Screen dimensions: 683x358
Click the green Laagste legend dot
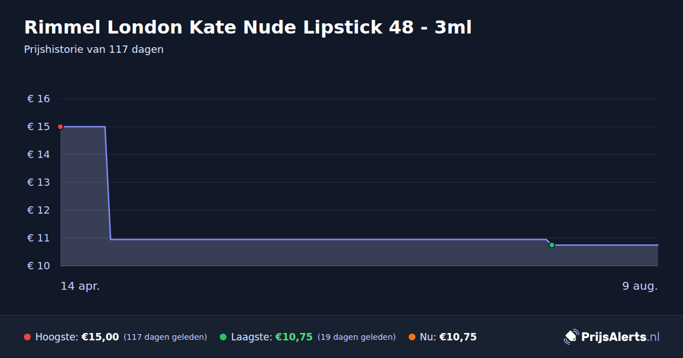click(223, 337)
